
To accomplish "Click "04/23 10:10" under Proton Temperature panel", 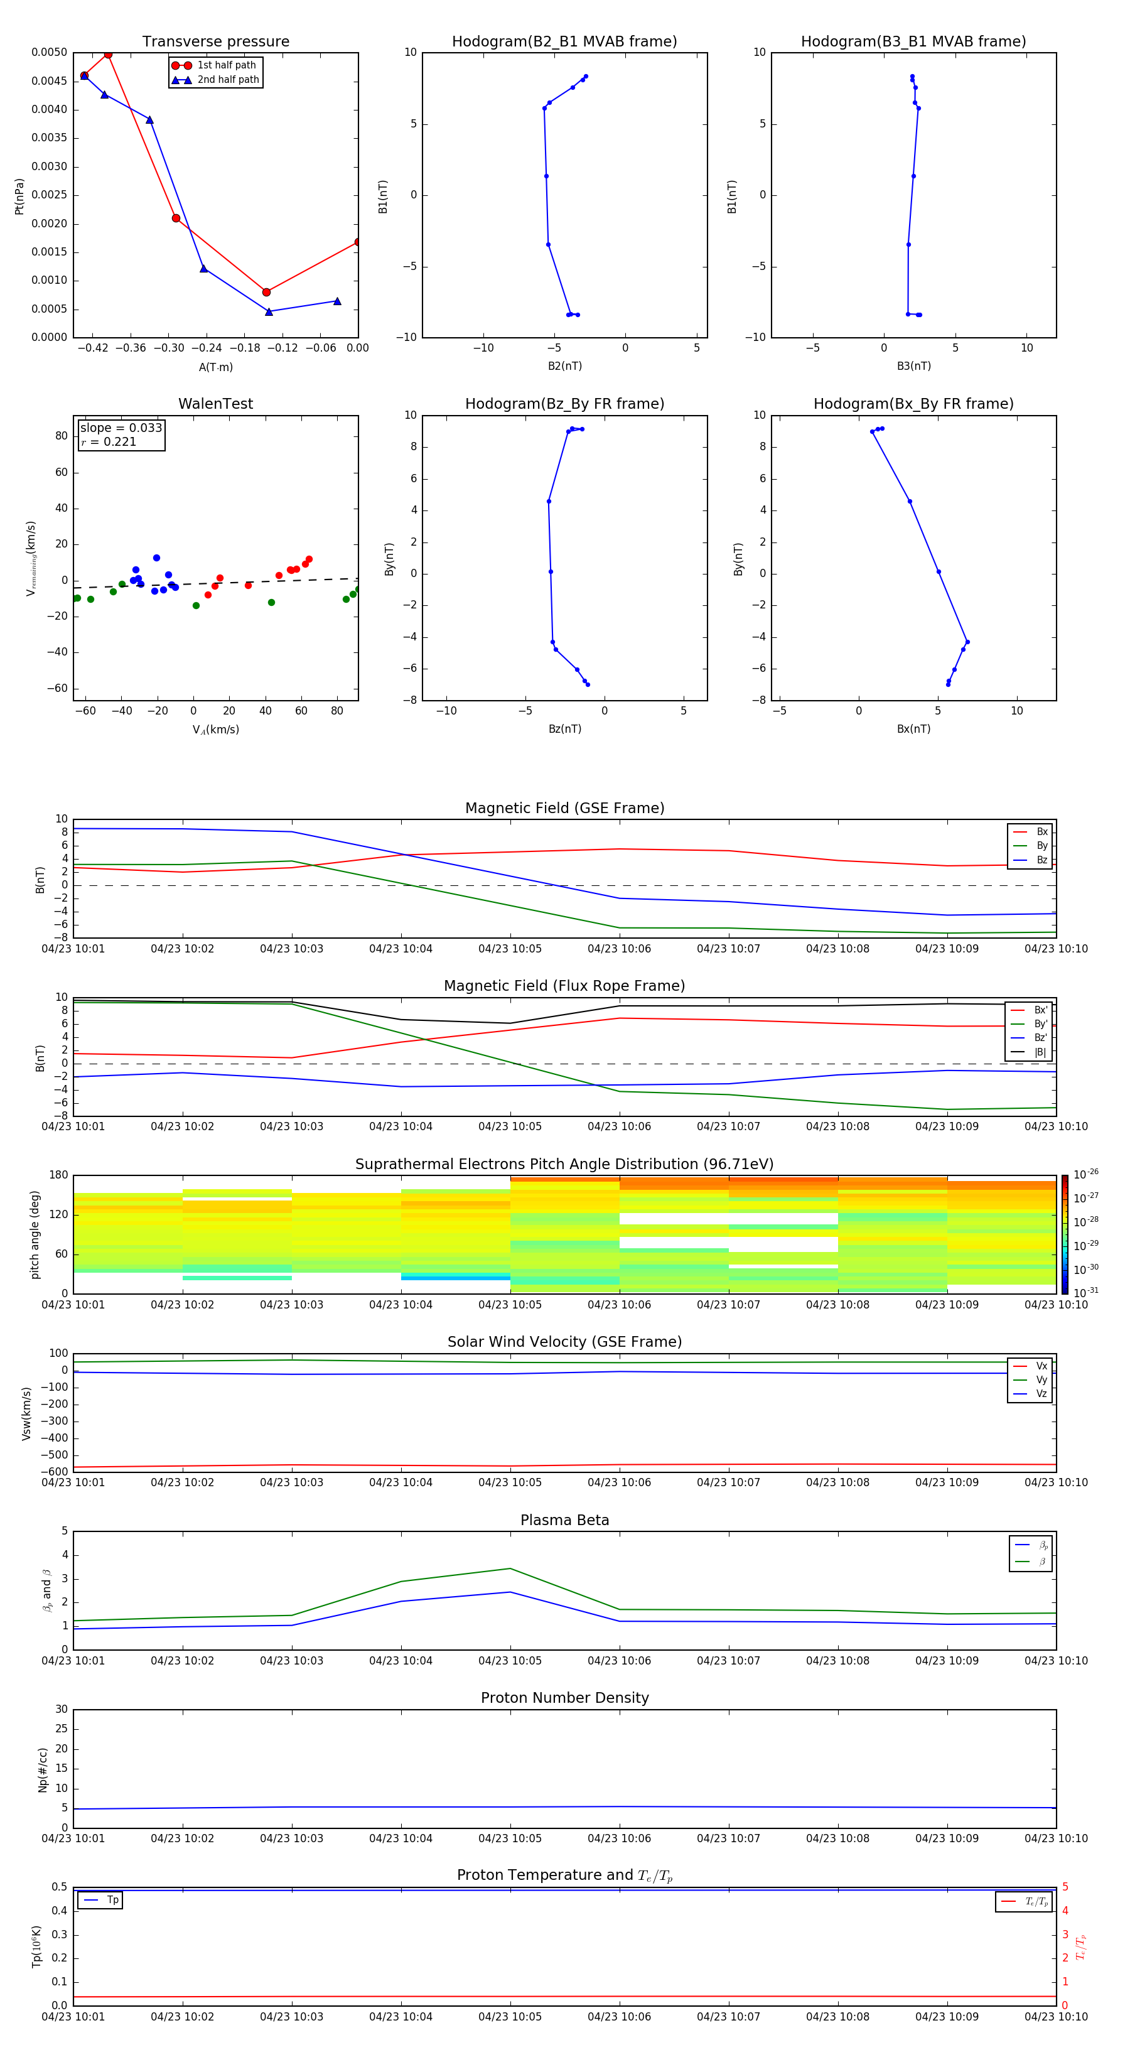I will [x=1056, y=2017].
